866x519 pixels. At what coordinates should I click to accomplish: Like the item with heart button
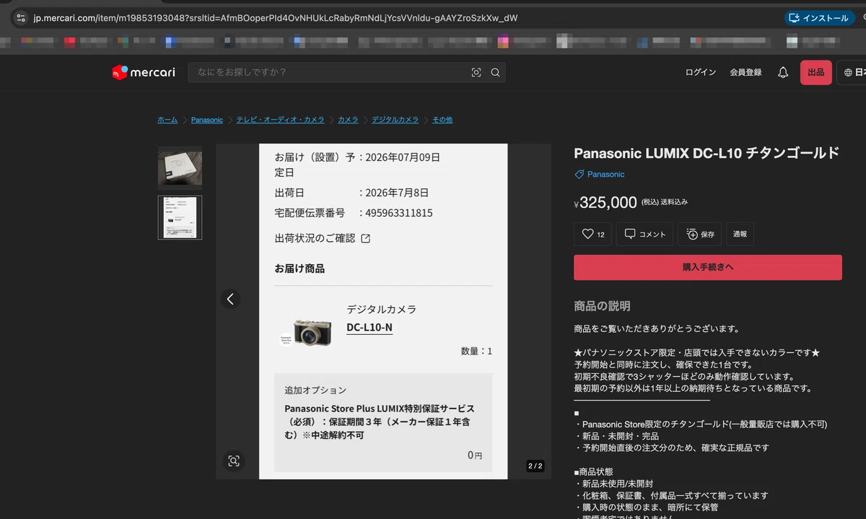pyautogui.click(x=593, y=234)
